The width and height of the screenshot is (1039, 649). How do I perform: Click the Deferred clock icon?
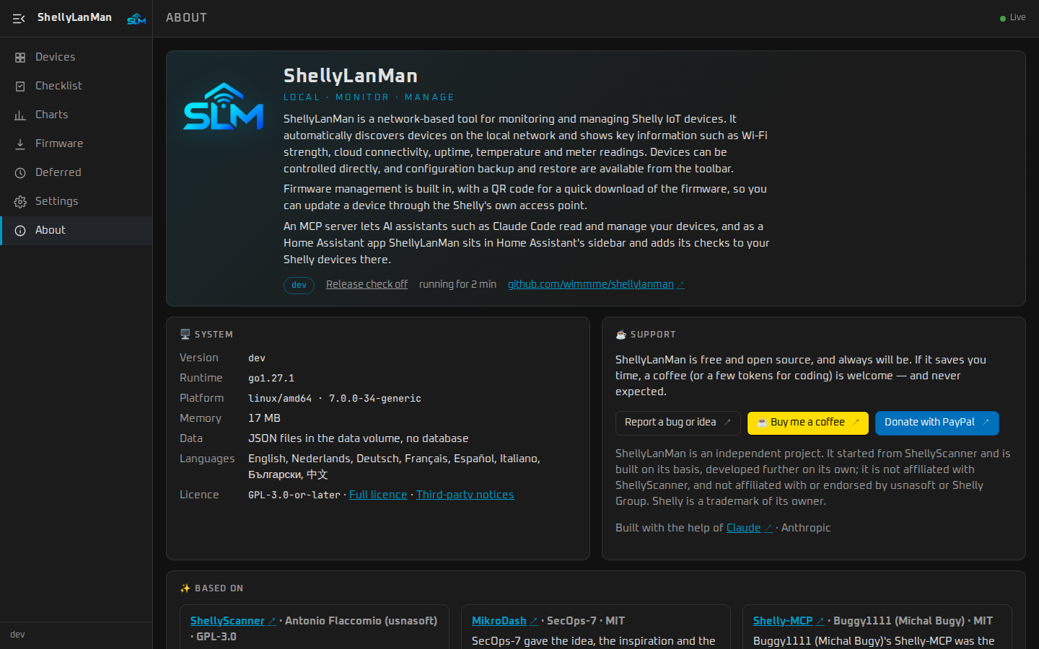[20, 173]
